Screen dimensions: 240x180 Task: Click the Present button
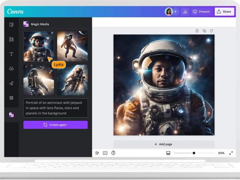(x=201, y=12)
